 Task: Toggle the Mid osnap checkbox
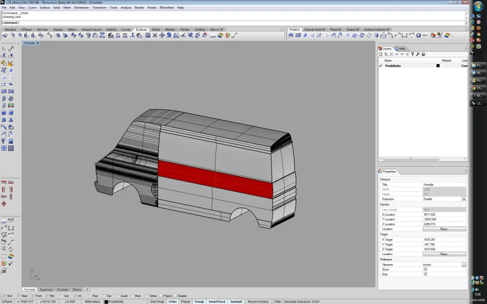click(47, 296)
